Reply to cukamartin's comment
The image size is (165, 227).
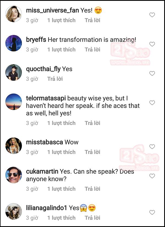92,189
